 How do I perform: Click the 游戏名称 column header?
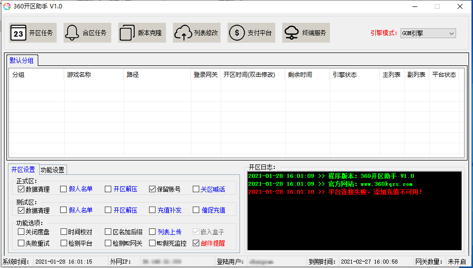94,75
